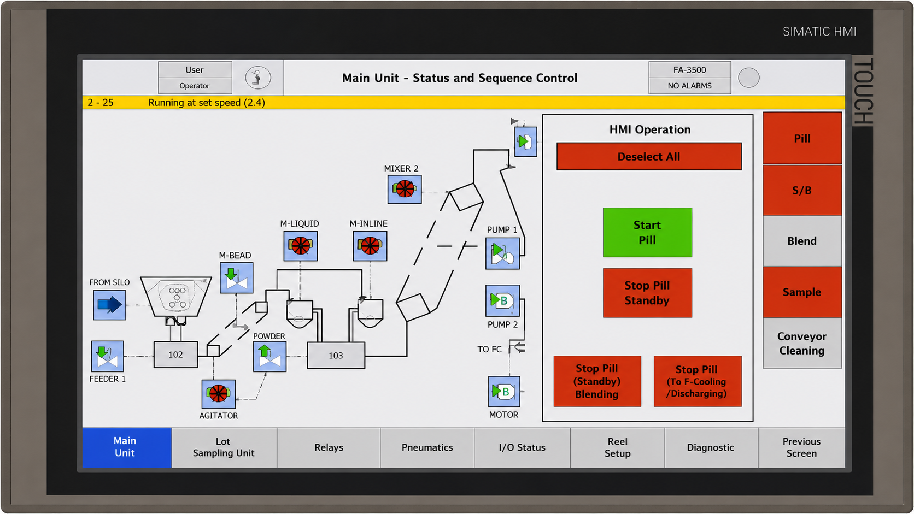Viewport: 914px width, 514px height.
Task: Select the FEEDER 1 valve icon
Action: coord(107,356)
